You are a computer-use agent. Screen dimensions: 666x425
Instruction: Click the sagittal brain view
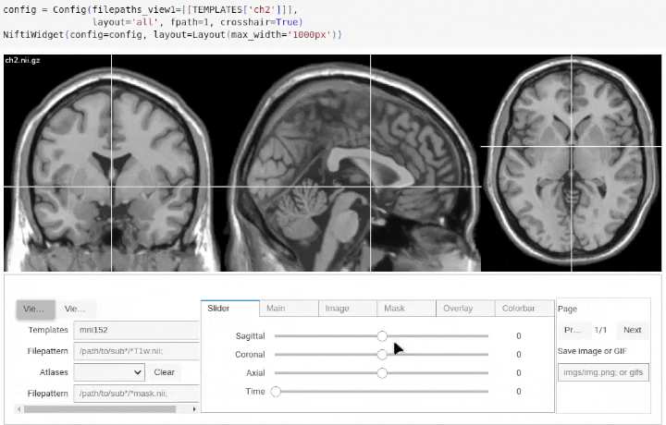click(352, 163)
